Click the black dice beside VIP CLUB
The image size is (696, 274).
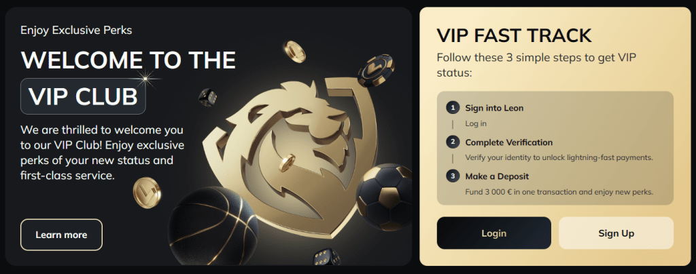[207, 98]
